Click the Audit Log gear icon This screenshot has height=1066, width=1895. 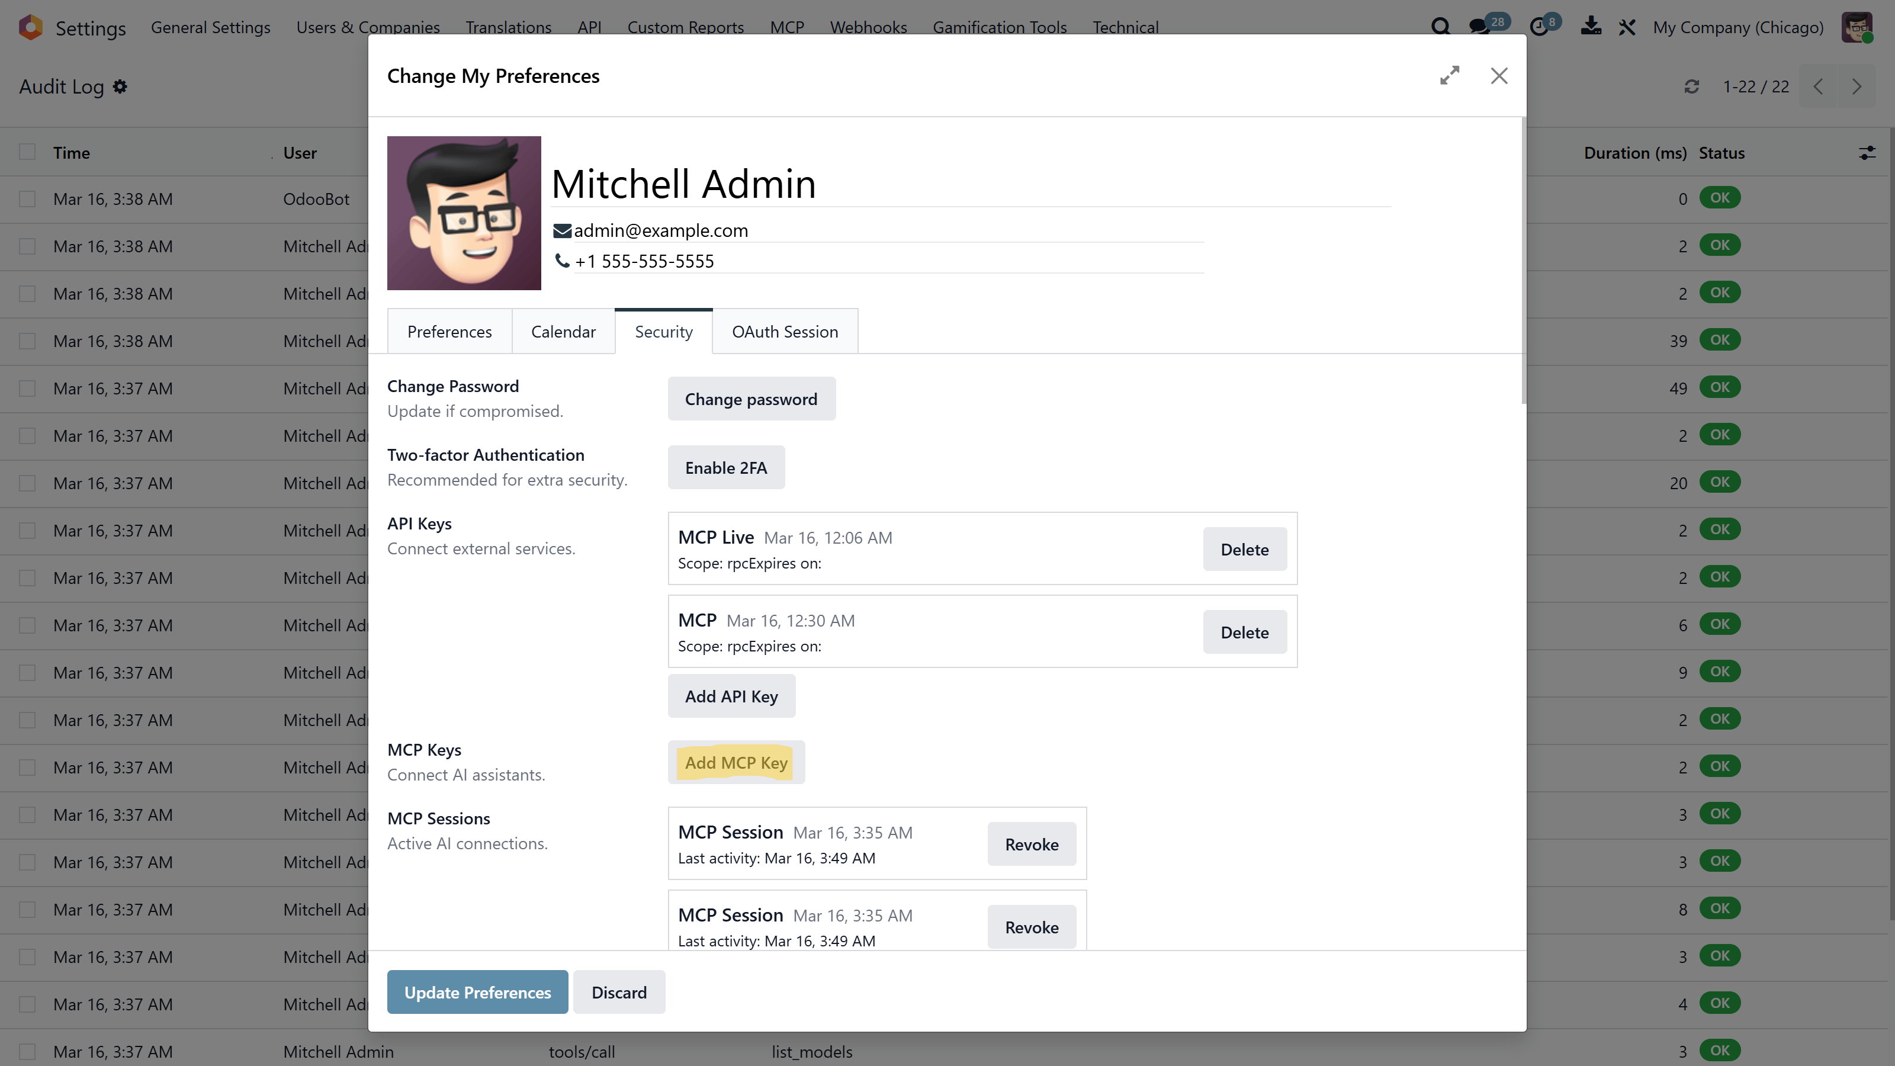(x=120, y=87)
